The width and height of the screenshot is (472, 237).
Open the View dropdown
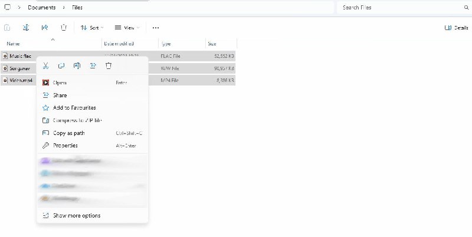tap(127, 28)
